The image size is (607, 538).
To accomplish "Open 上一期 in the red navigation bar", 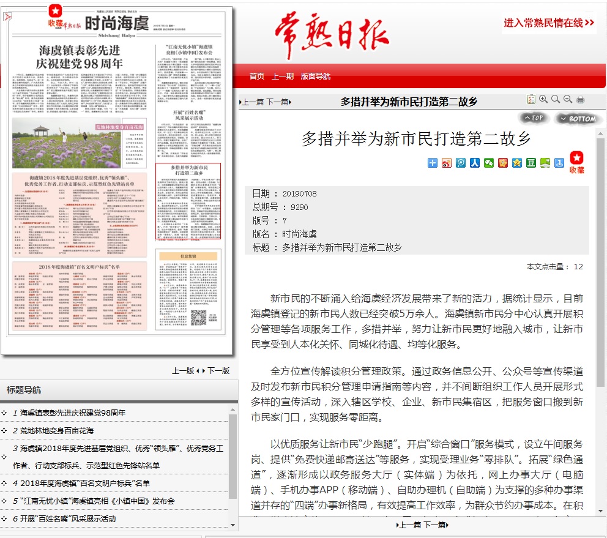I will pos(282,77).
